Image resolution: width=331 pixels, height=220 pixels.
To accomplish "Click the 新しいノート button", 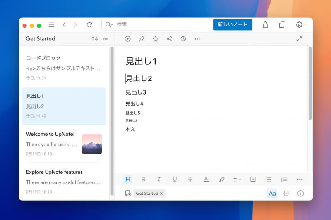I will (233, 25).
